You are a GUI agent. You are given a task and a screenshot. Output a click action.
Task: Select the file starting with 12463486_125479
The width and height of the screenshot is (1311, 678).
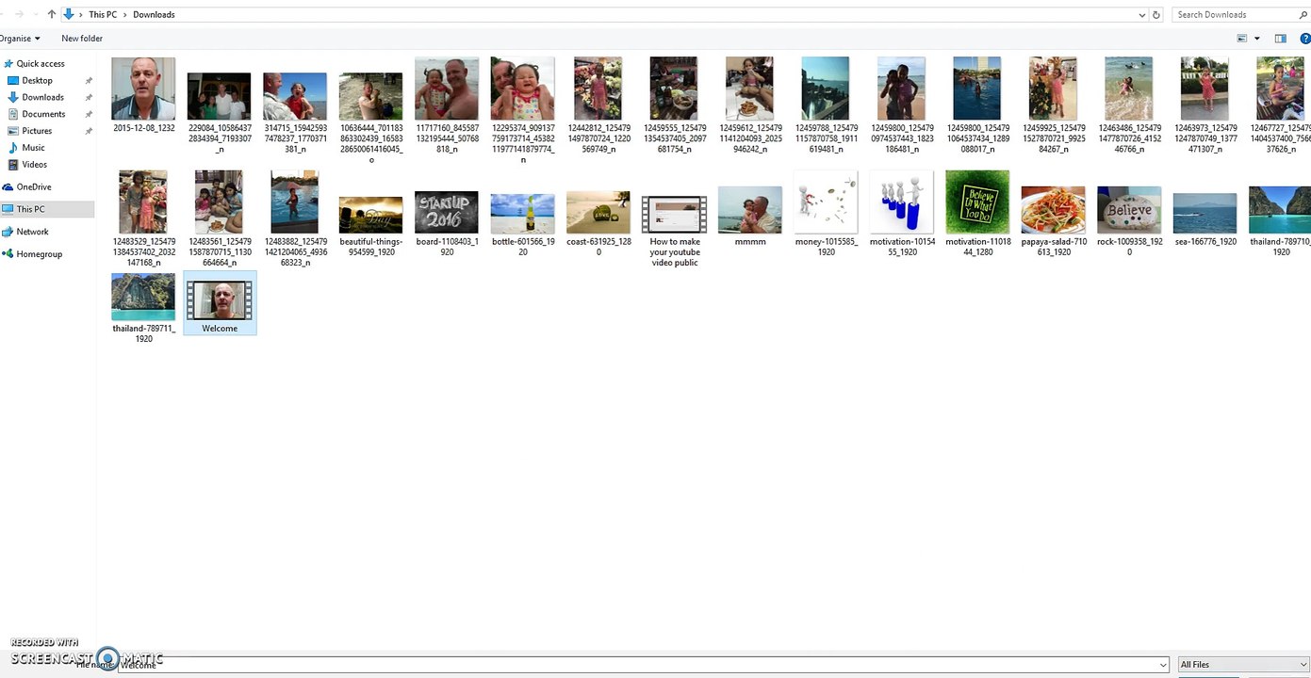pos(1129,105)
